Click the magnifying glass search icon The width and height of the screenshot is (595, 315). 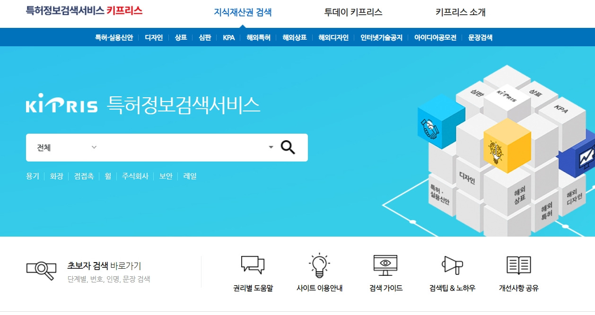288,147
